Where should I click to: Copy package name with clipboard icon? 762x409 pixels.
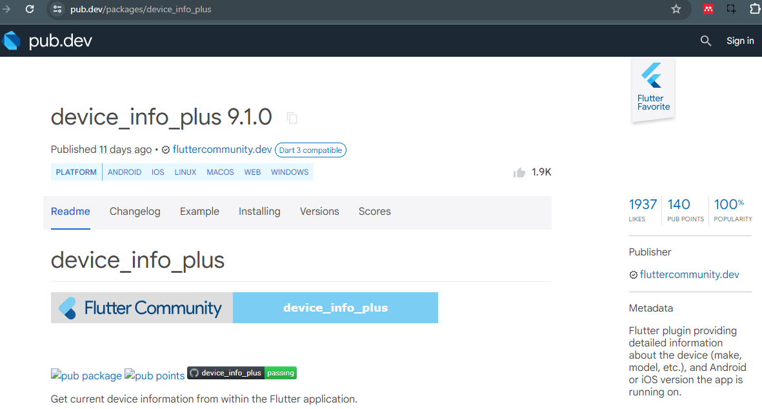(292, 118)
